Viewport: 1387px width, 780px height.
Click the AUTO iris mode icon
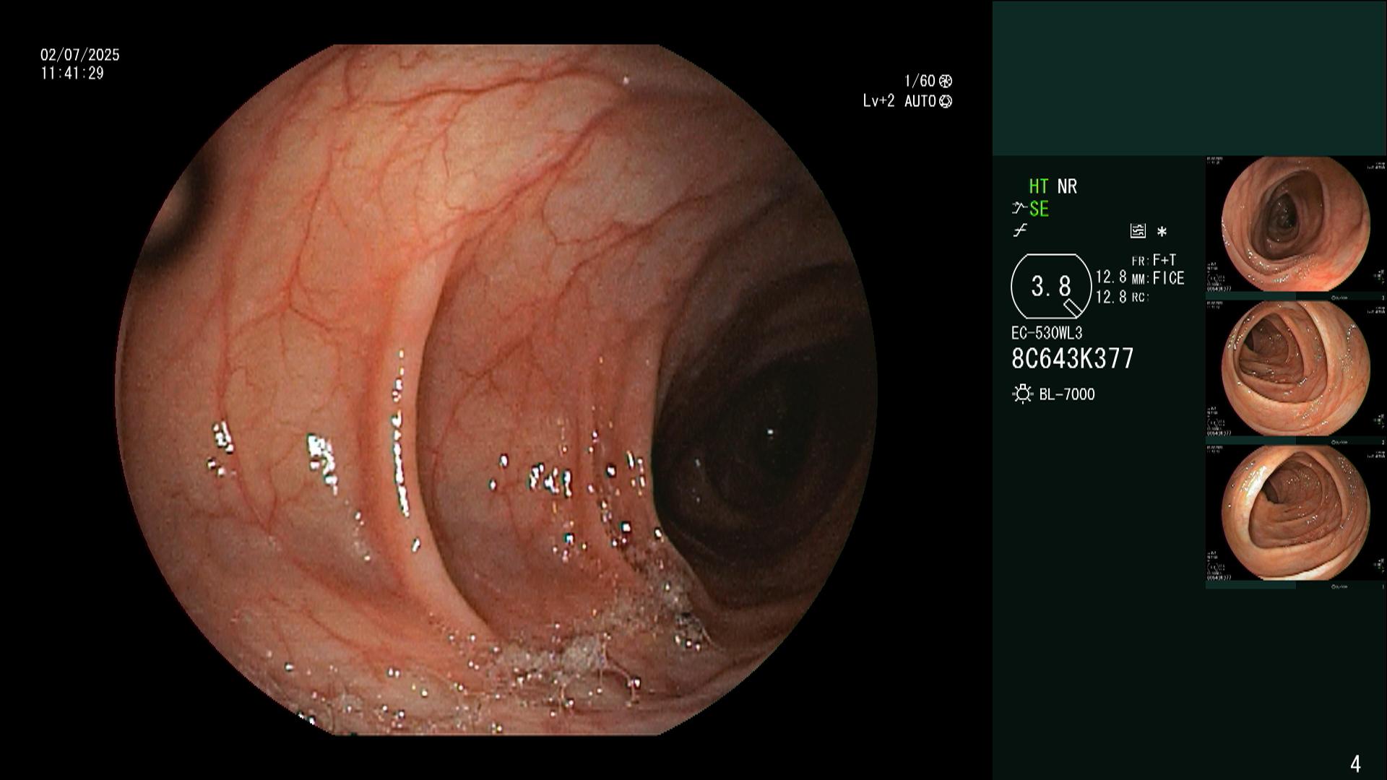coord(946,102)
